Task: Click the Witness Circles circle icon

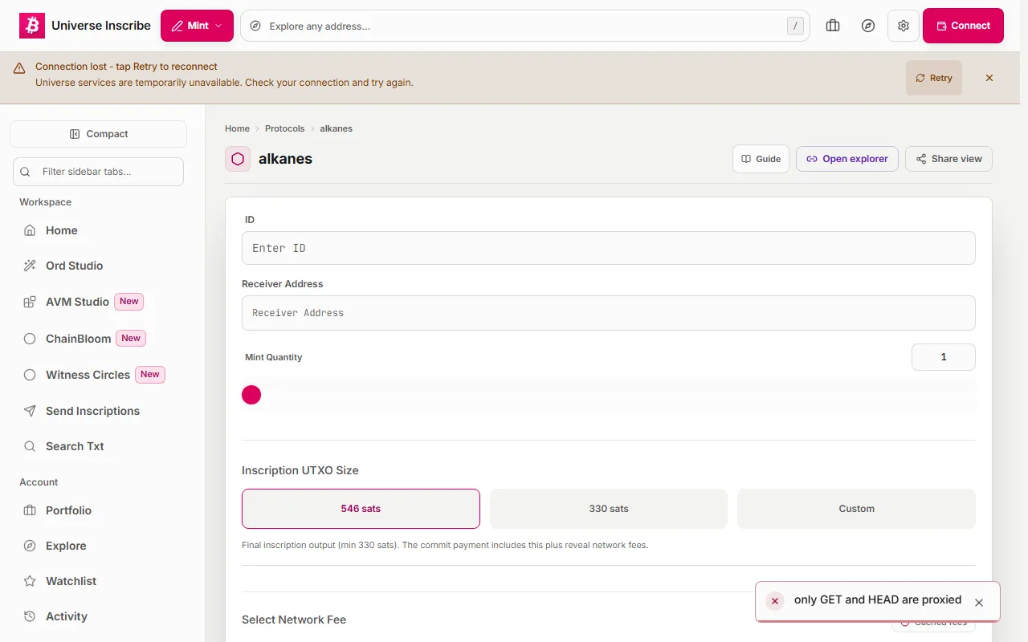Action: 30,375
